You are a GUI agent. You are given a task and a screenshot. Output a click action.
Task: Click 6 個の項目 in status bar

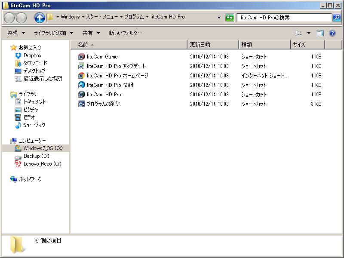[x=48, y=240]
